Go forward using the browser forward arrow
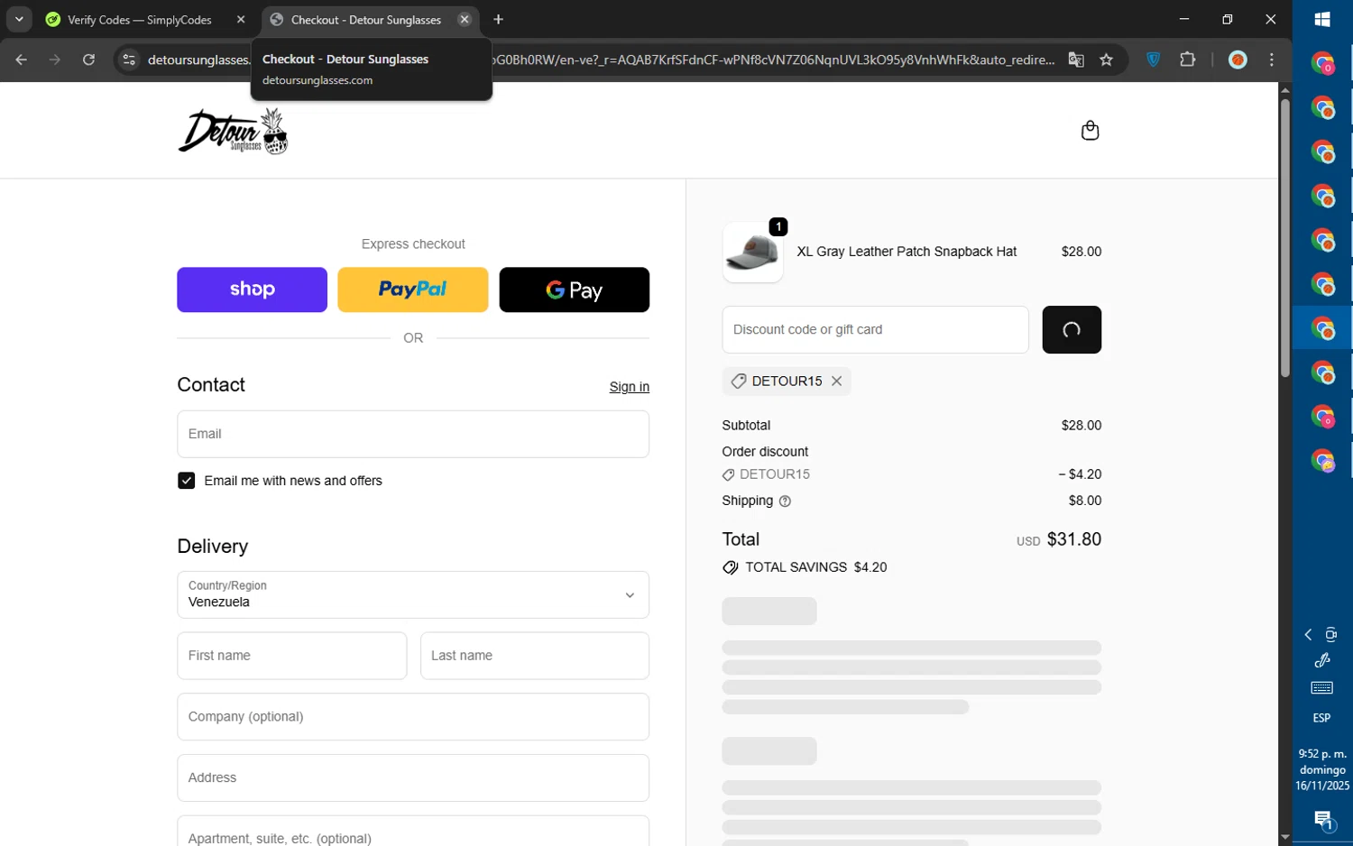Image resolution: width=1353 pixels, height=846 pixels. point(55,60)
